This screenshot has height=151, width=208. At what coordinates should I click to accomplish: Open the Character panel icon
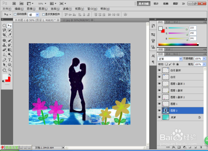(x=153, y=56)
